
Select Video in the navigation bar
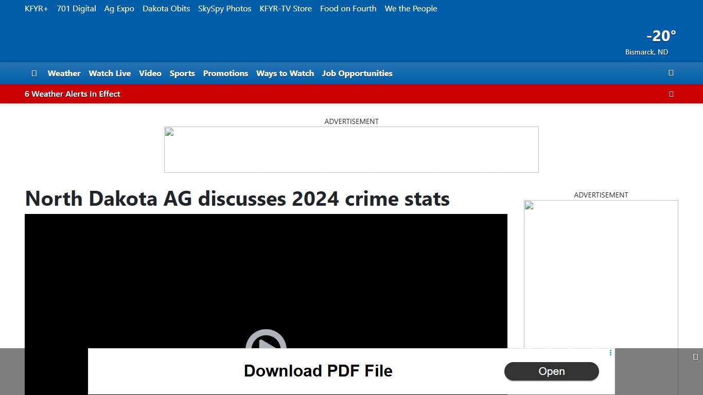[x=150, y=73]
